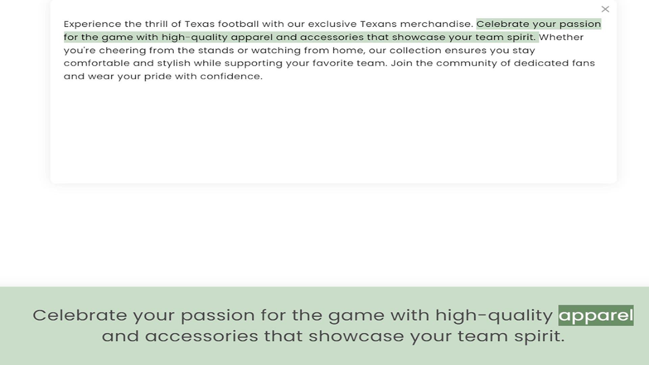Click the highlighted word "apparel" in the bottom caption

click(x=596, y=315)
